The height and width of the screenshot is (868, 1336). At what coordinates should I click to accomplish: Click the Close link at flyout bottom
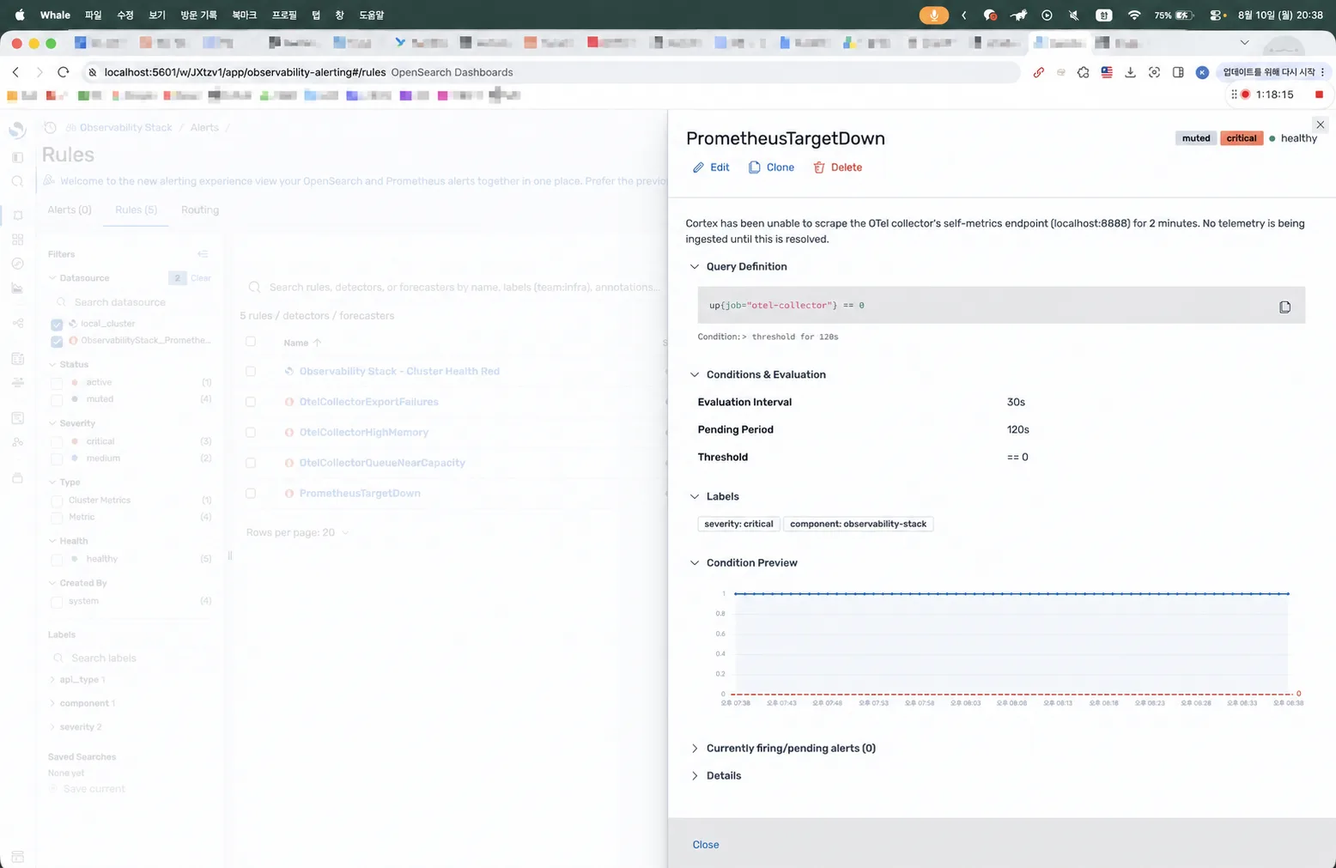[x=706, y=845]
